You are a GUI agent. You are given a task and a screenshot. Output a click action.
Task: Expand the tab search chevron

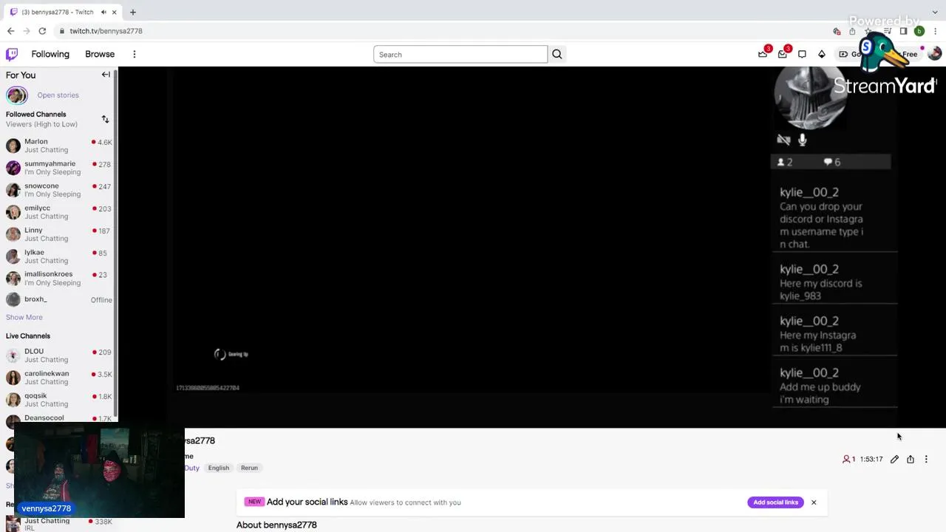pyautogui.click(x=935, y=12)
